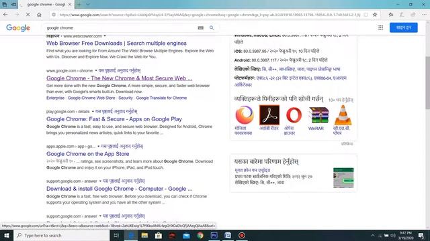Open the browser home page
430x241 pixels.
tap(39, 15)
